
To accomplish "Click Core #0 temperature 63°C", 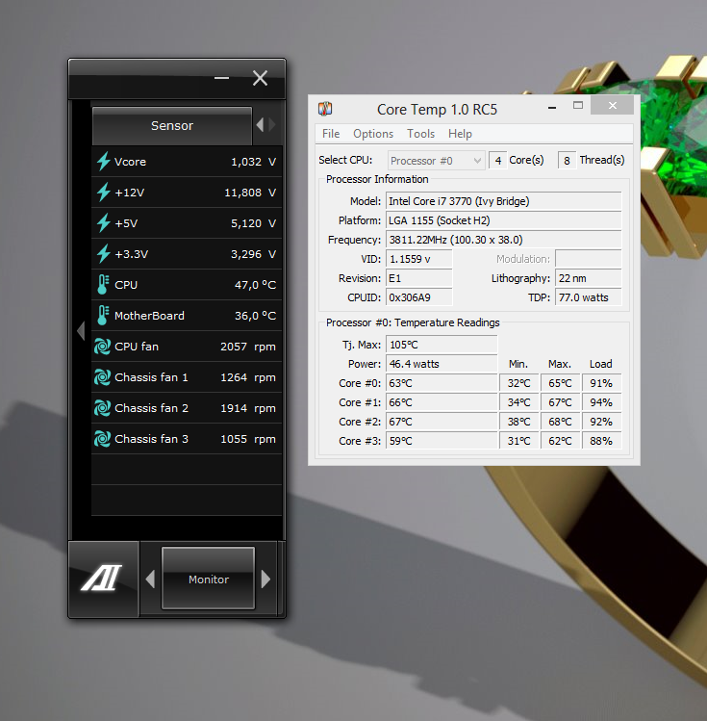I will (x=442, y=383).
